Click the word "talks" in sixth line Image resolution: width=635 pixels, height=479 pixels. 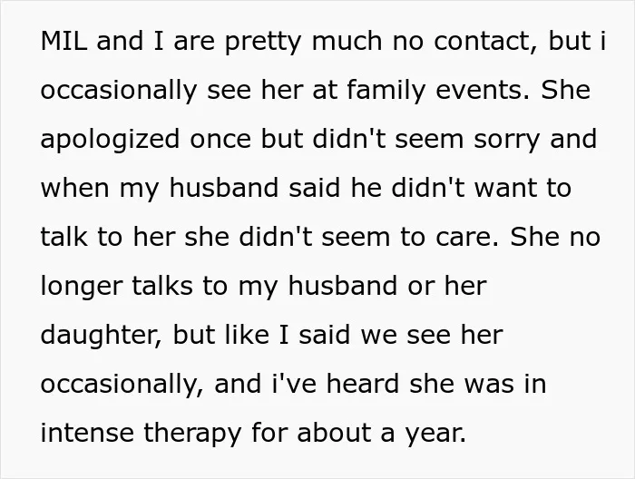point(162,286)
